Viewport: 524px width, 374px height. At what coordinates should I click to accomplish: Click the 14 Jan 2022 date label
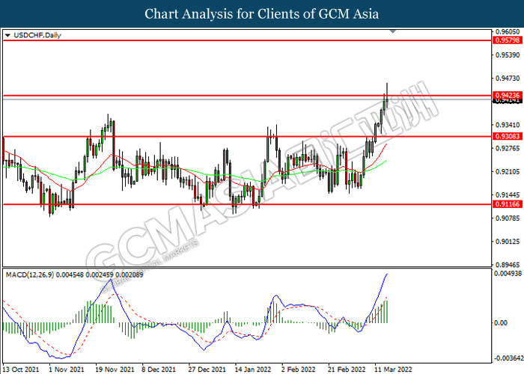253,370
